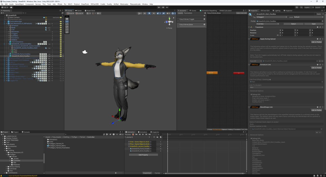Click the prefab Open button
The height and width of the screenshot is (177, 326).
pyautogui.click(x=314, y=24)
